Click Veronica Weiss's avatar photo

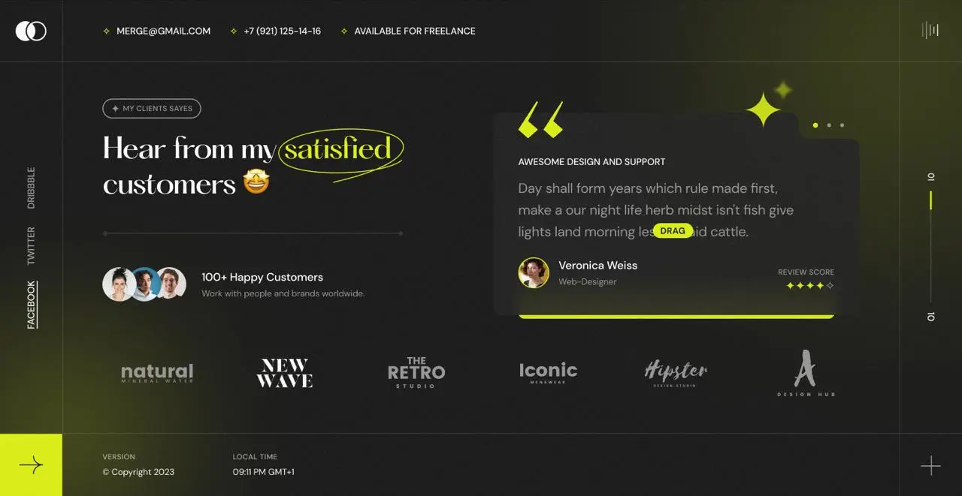coord(534,273)
